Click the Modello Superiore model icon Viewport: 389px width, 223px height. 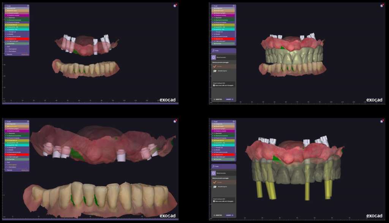[x=215, y=71]
